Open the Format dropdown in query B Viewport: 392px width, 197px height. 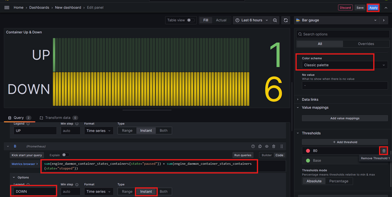point(98,191)
